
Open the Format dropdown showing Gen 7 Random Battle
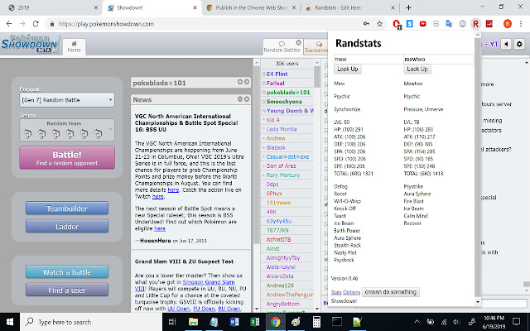(x=67, y=100)
